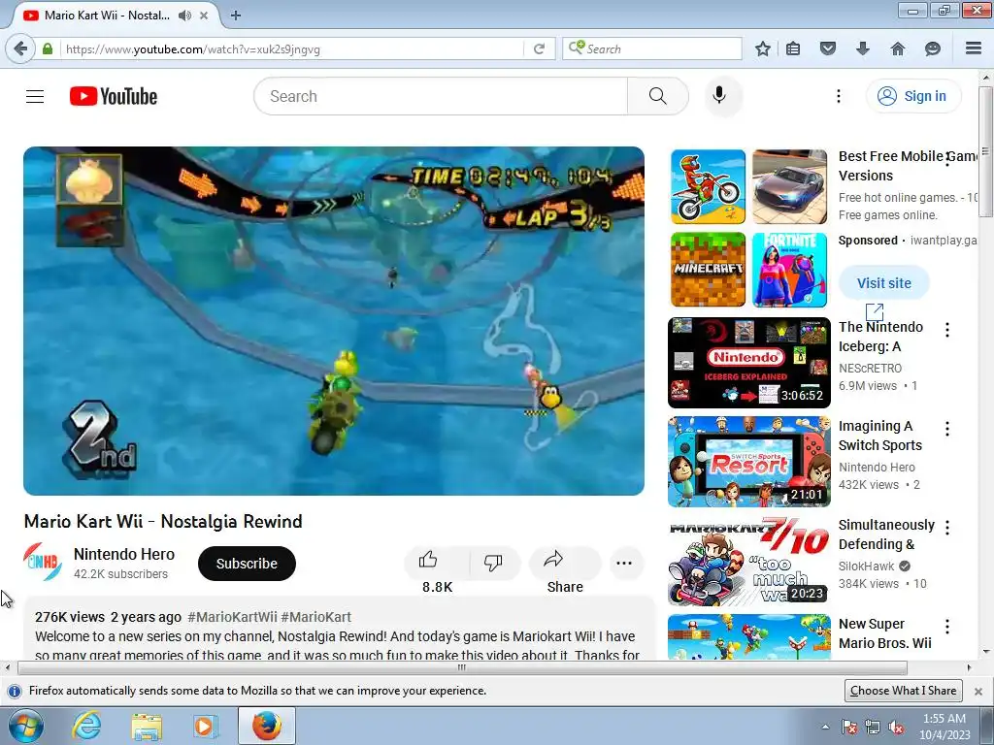Click the Firefox URL address bar

click(x=291, y=49)
